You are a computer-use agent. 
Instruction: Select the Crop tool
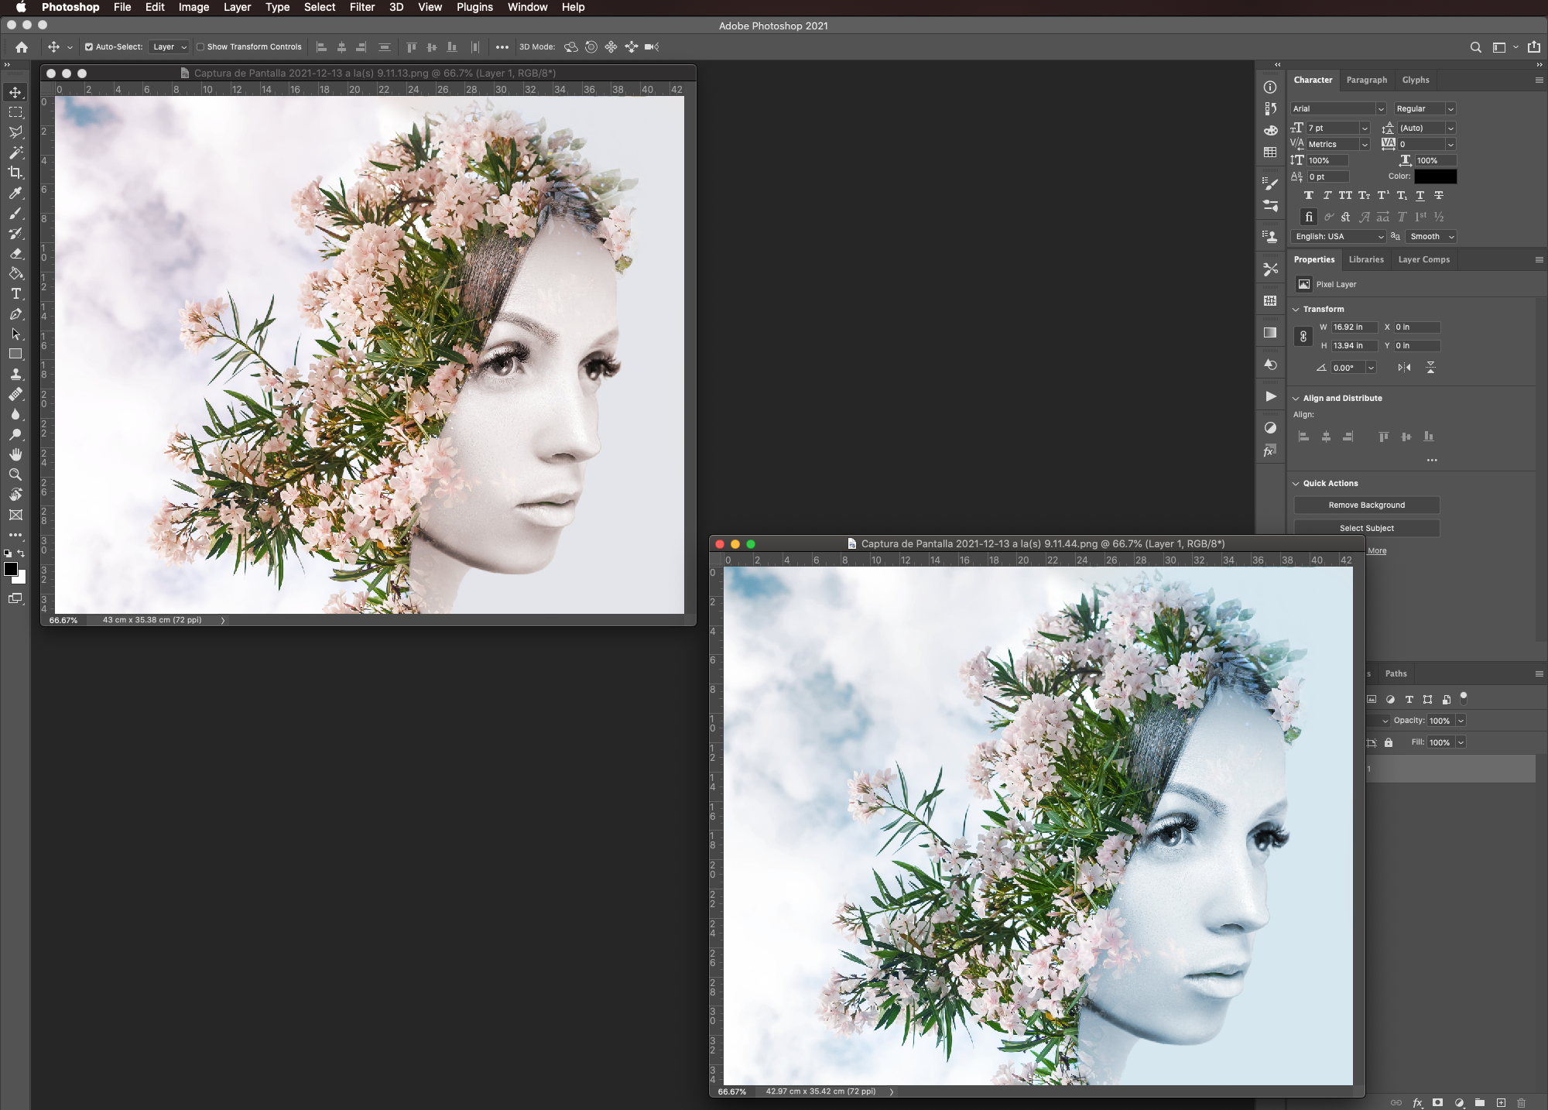15,173
